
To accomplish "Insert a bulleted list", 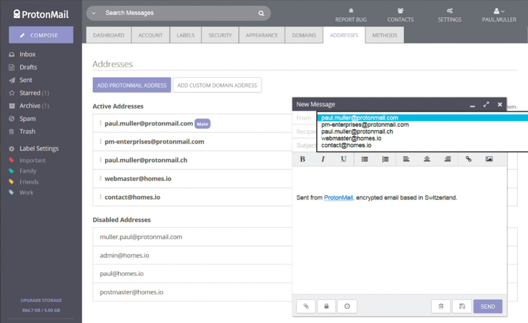I will [x=365, y=159].
